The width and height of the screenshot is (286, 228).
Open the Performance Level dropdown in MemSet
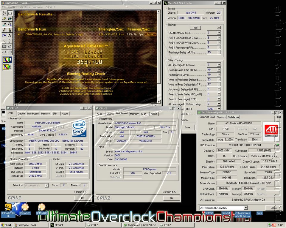point(219,75)
